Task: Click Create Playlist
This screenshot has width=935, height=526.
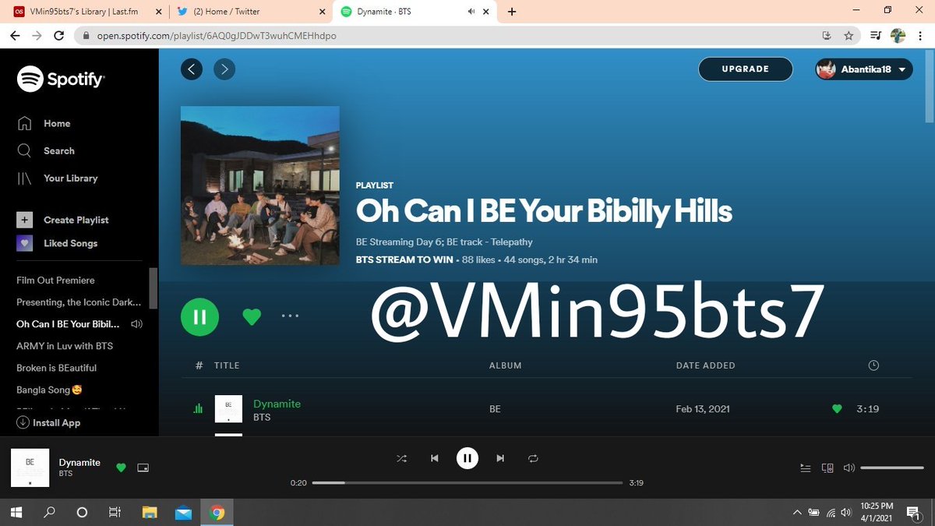Action: pos(63,220)
